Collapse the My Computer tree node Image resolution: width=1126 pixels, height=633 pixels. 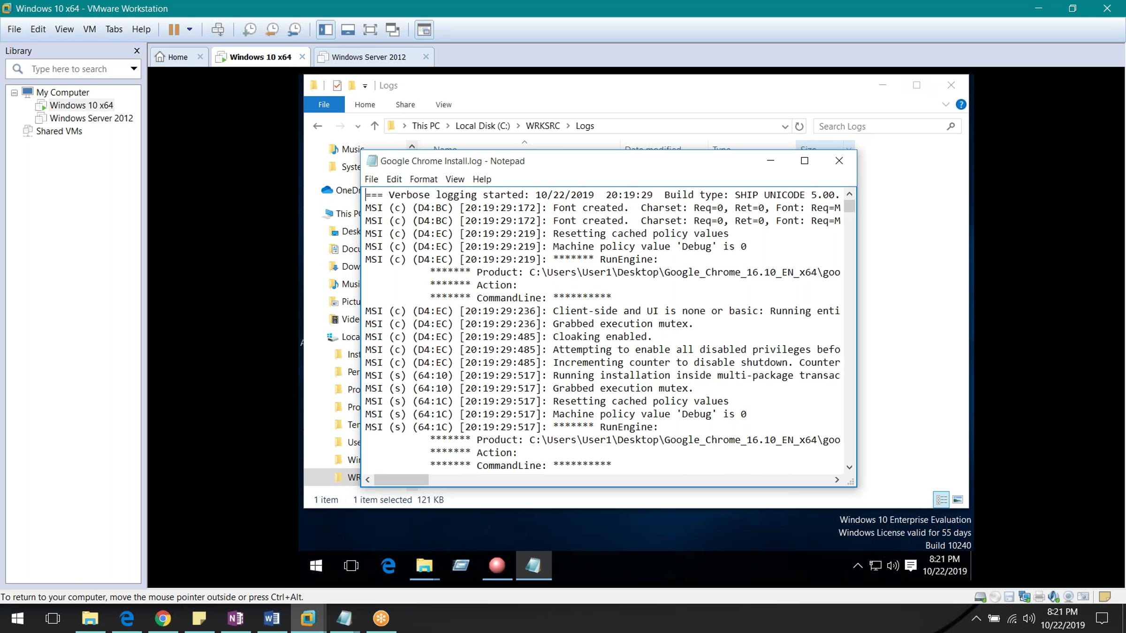[15, 92]
